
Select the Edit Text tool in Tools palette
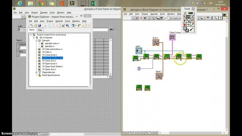pos(192,17)
